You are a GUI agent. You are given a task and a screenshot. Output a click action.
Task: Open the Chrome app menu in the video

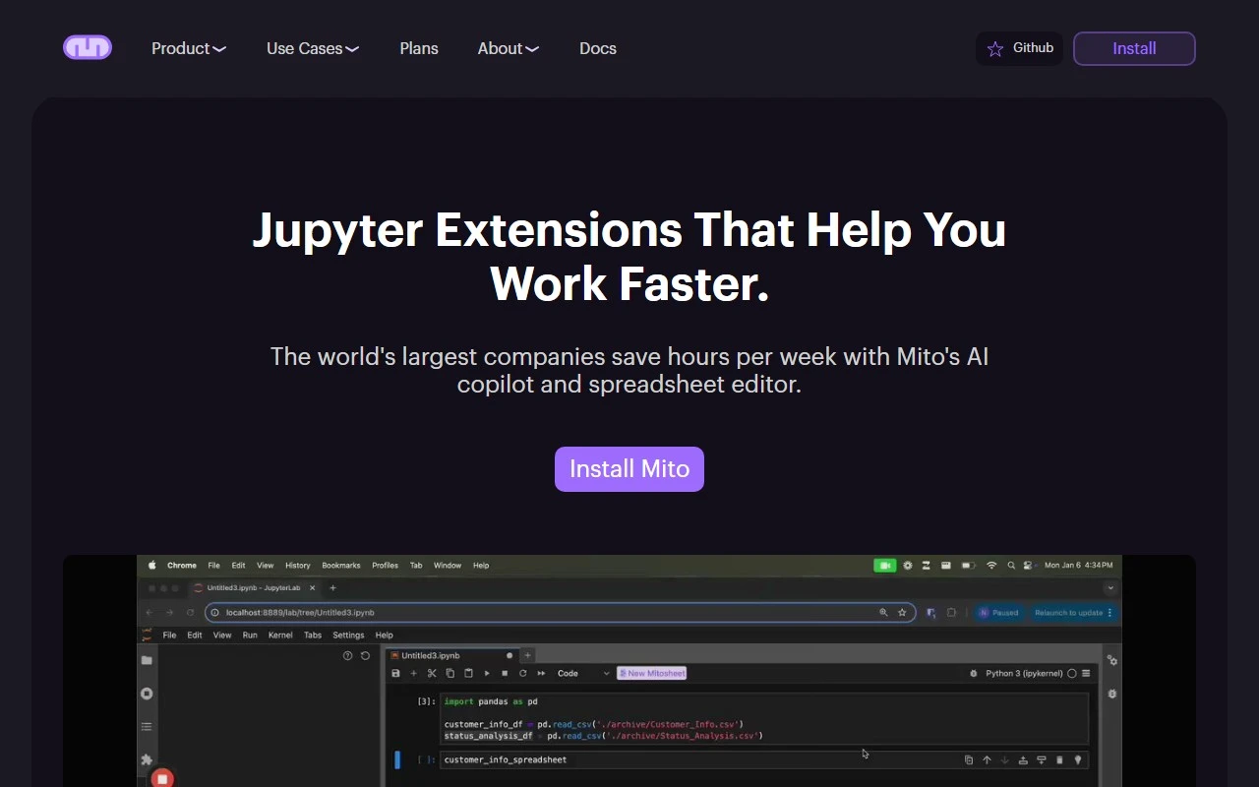[x=182, y=566]
